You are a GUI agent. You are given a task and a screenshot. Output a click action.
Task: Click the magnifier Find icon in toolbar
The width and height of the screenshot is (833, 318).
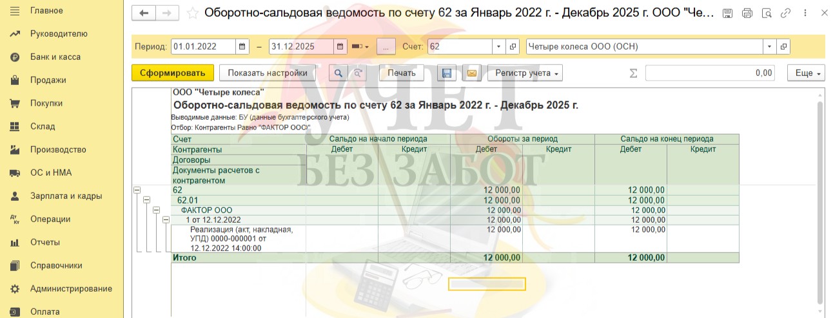(x=338, y=73)
